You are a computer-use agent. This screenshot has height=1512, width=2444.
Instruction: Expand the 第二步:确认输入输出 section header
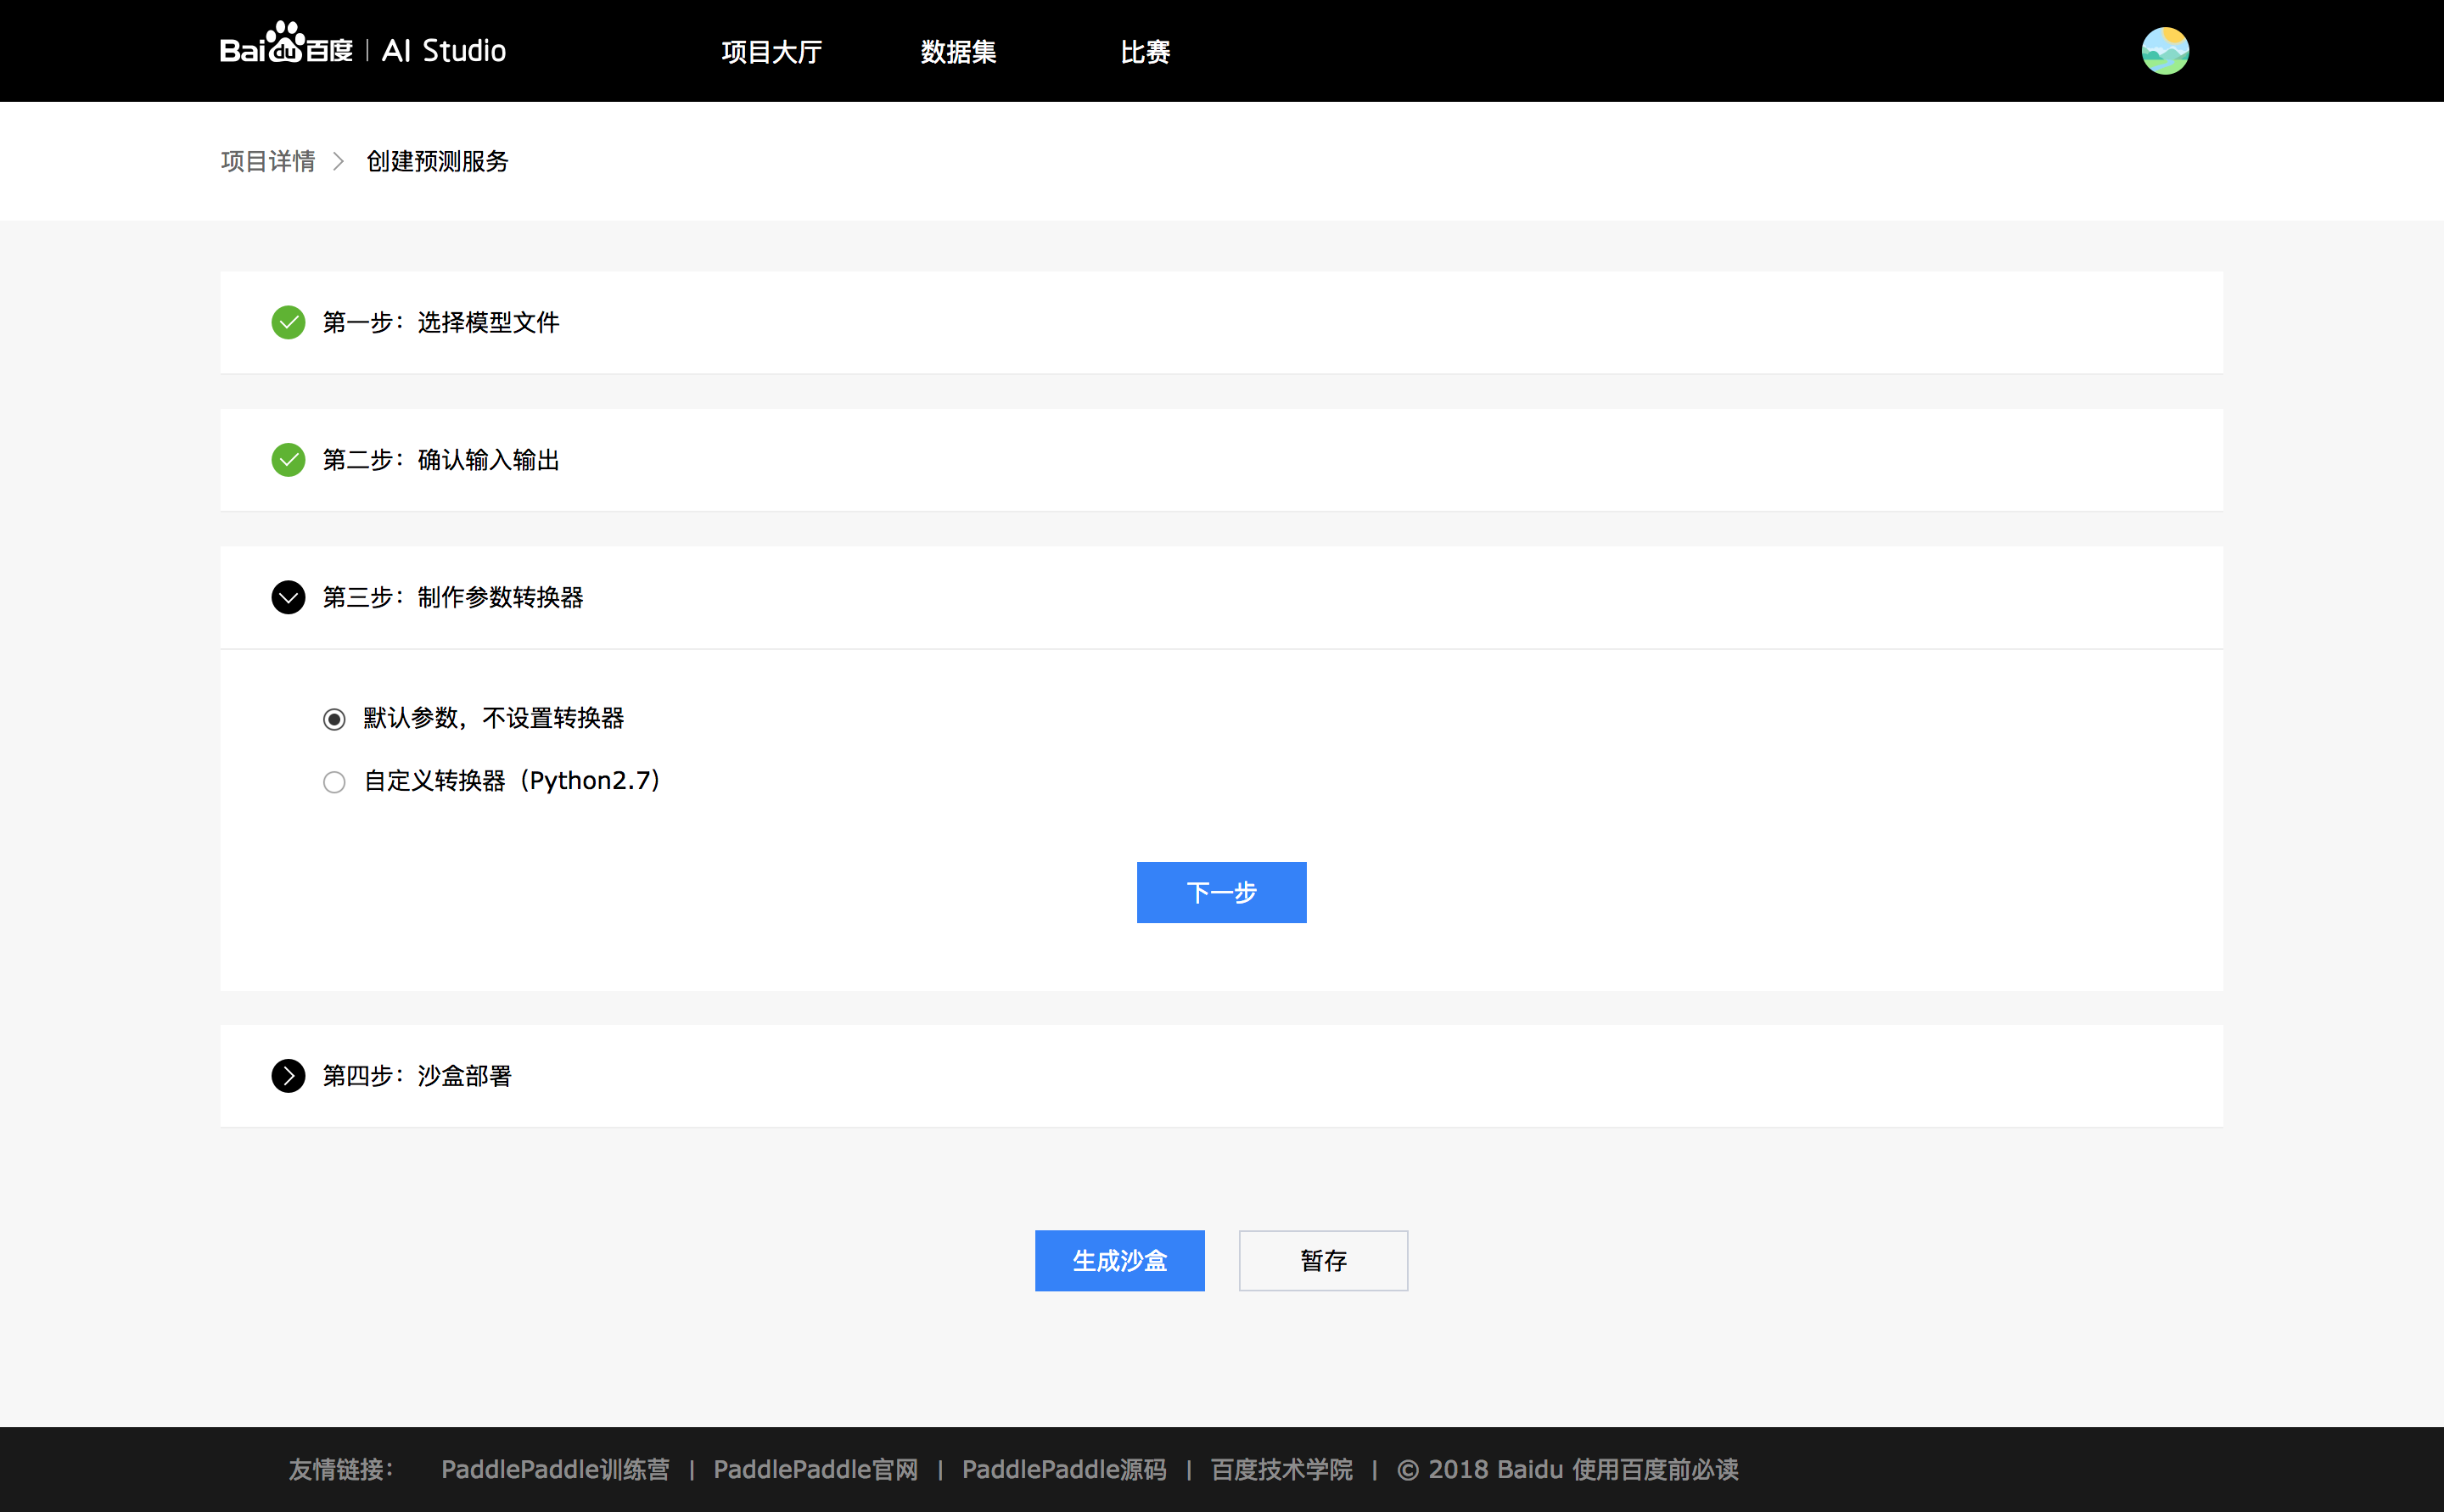click(x=440, y=460)
